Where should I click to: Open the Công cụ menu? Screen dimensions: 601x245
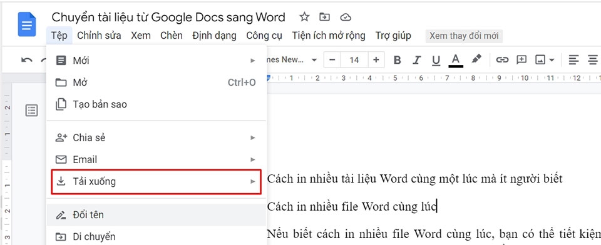click(x=264, y=36)
